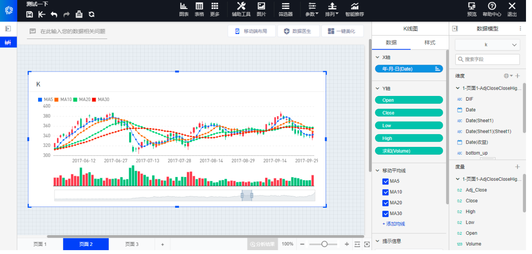Uncheck the MA30 checkbox
Image resolution: width=532 pixels, height=254 pixels.
385,214
